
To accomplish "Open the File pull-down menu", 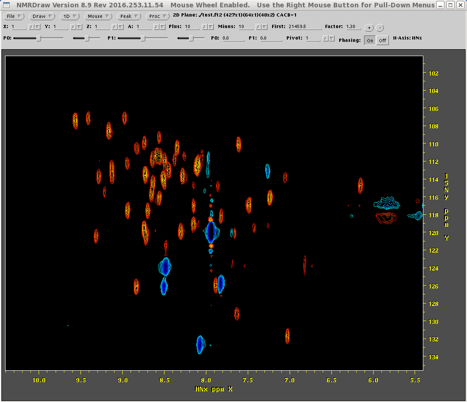I will tap(13, 16).
